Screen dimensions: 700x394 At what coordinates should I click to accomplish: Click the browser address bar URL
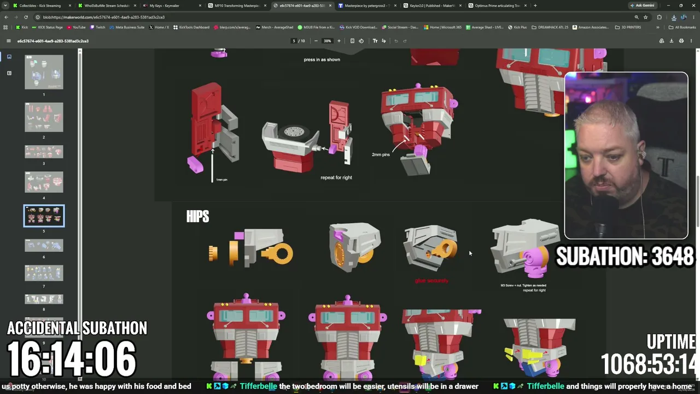103,17
